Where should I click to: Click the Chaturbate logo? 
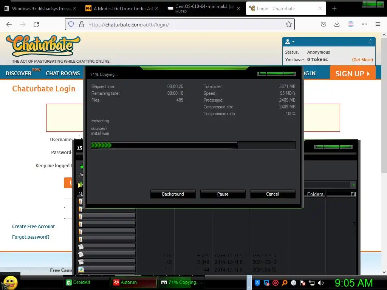coord(43,46)
